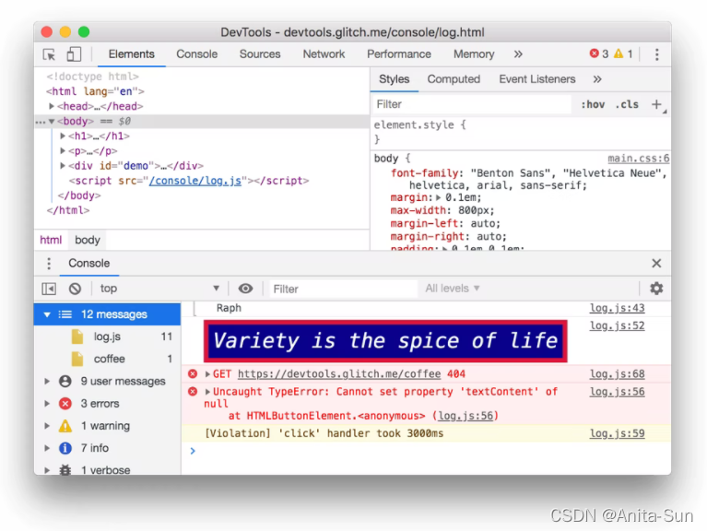
Task: Click the console Filter input field
Action: 343,289
